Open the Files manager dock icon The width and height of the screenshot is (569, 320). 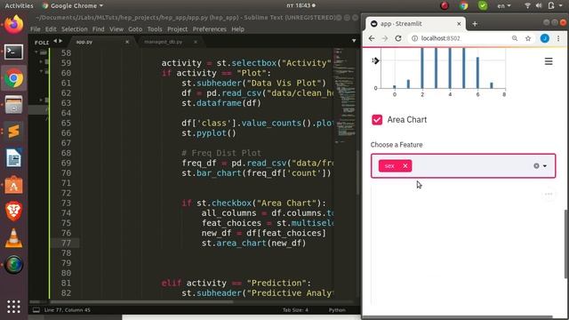[x=14, y=105]
